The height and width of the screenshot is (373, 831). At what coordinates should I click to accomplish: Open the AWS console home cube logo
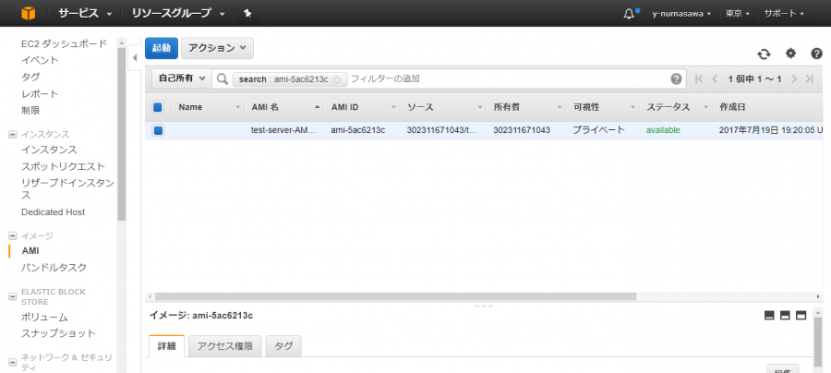28,13
